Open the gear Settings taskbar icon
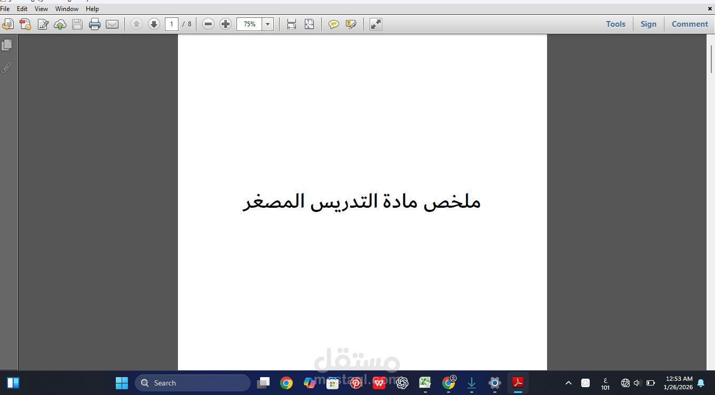The image size is (715, 395). (495, 383)
